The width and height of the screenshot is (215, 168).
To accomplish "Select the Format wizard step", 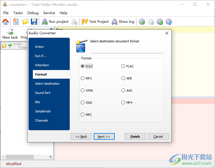I will [x=51, y=74].
